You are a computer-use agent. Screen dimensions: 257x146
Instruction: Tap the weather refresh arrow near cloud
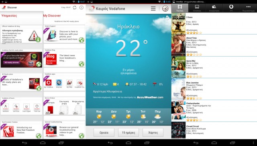pyautogui.click(x=167, y=18)
